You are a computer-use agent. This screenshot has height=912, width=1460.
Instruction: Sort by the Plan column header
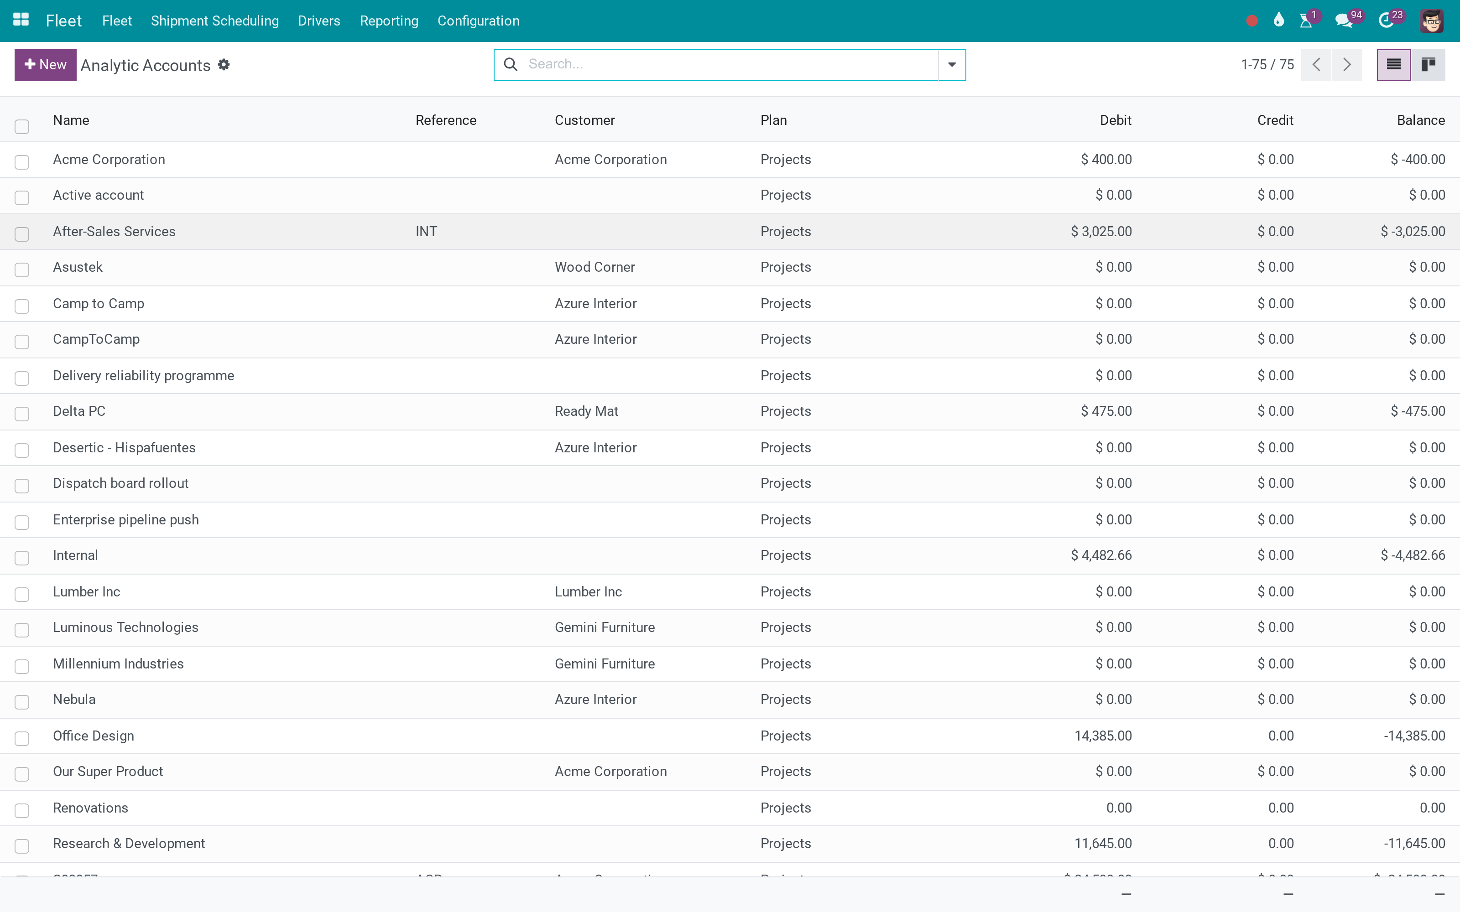(x=773, y=120)
